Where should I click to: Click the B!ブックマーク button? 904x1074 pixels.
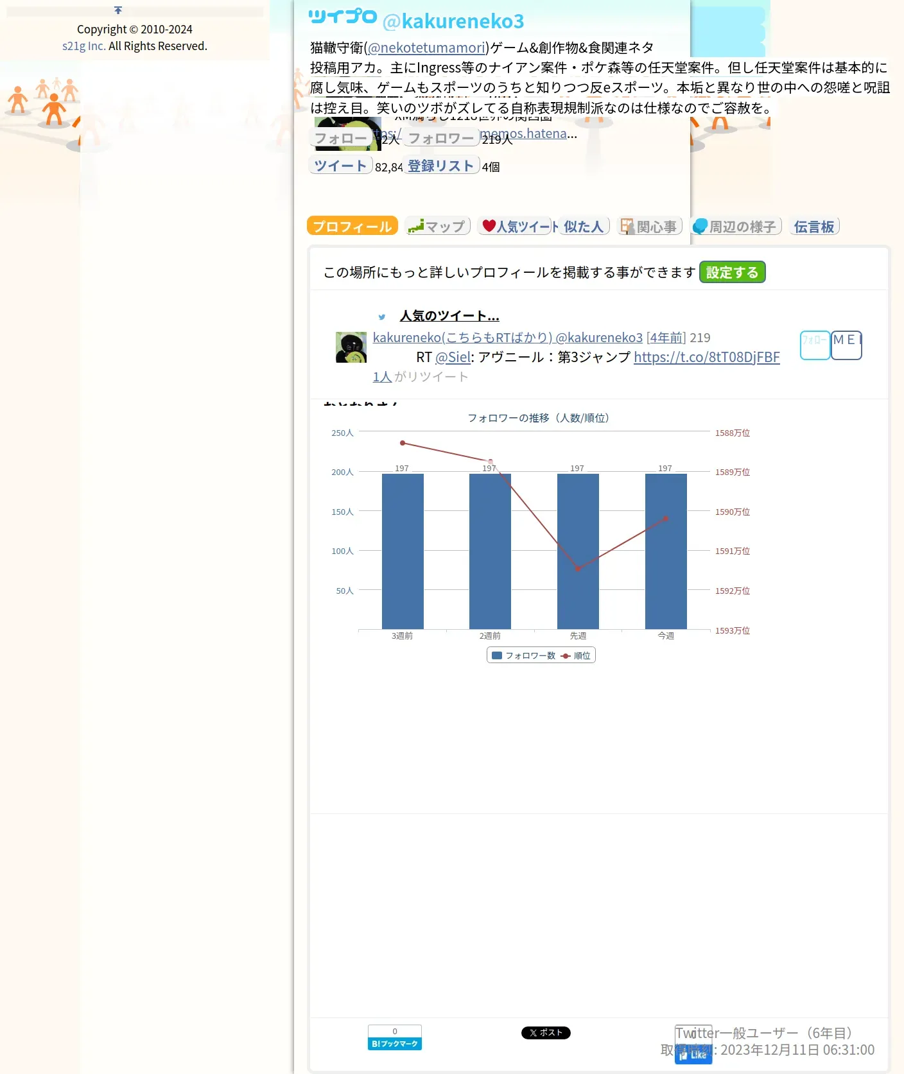(x=394, y=1037)
